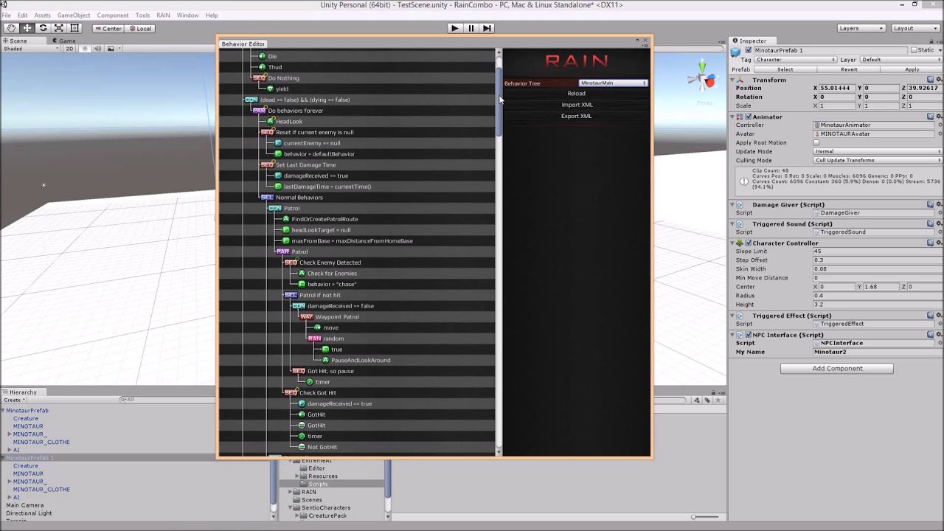Open the Transform component gear menu
This screenshot has width=944, height=531.
939,80
